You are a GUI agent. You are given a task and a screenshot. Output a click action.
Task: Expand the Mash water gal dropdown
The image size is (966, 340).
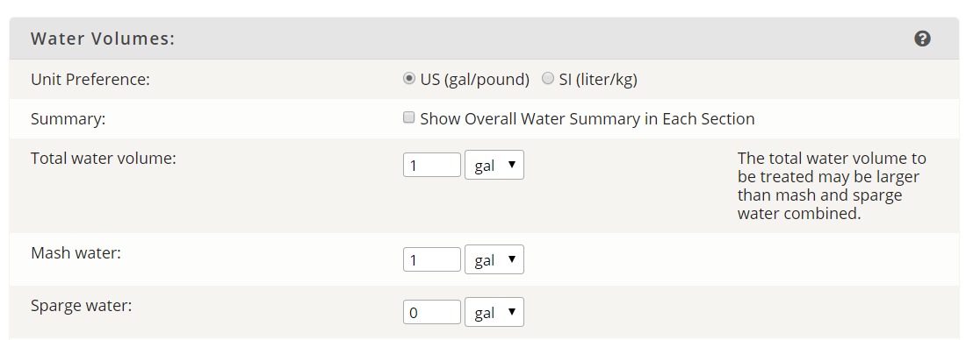click(x=494, y=259)
